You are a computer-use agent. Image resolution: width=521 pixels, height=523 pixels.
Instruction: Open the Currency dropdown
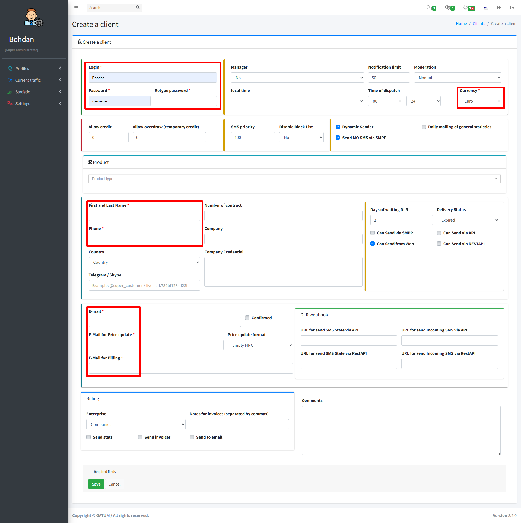pyautogui.click(x=480, y=101)
